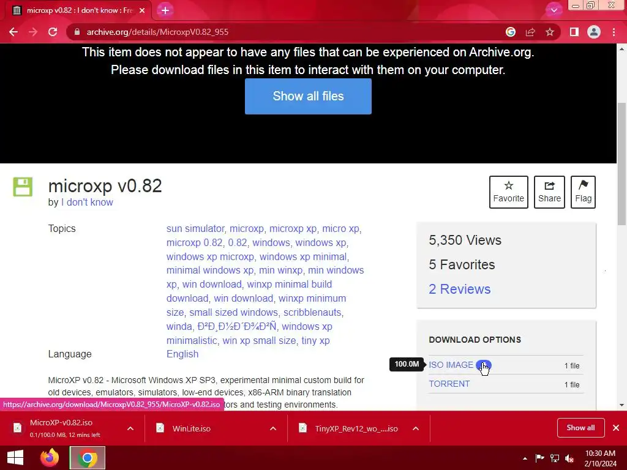
Task: Click 1 file count next to ISO IMAGE
Action: pyautogui.click(x=572, y=366)
